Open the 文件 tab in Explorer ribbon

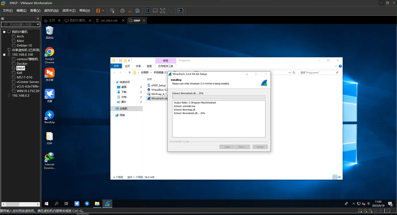click(116, 66)
